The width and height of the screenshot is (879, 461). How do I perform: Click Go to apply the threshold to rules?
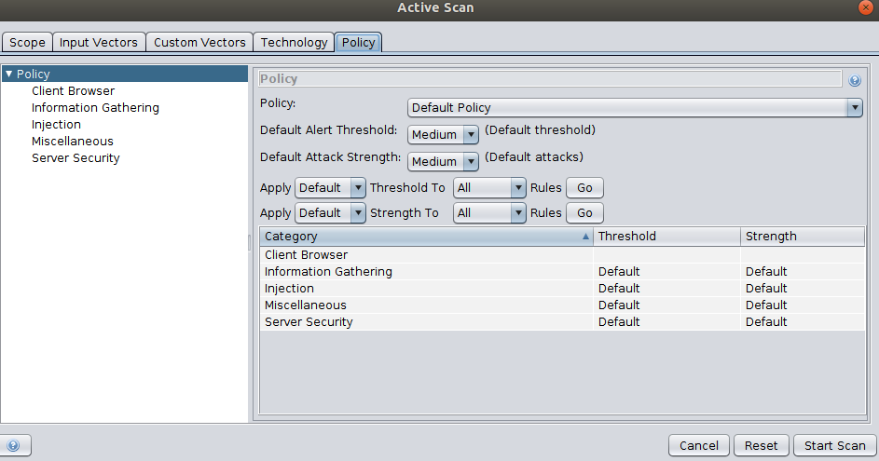(584, 187)
